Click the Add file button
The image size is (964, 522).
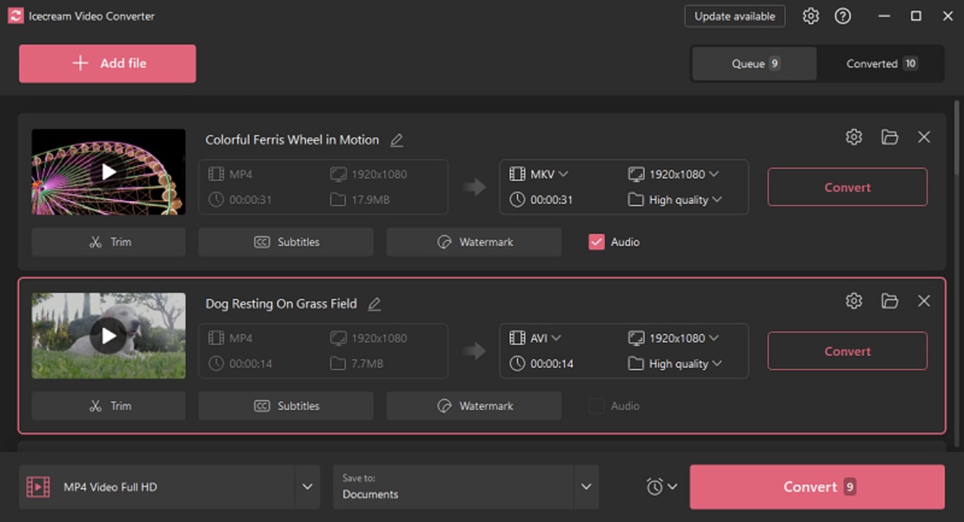108,64
